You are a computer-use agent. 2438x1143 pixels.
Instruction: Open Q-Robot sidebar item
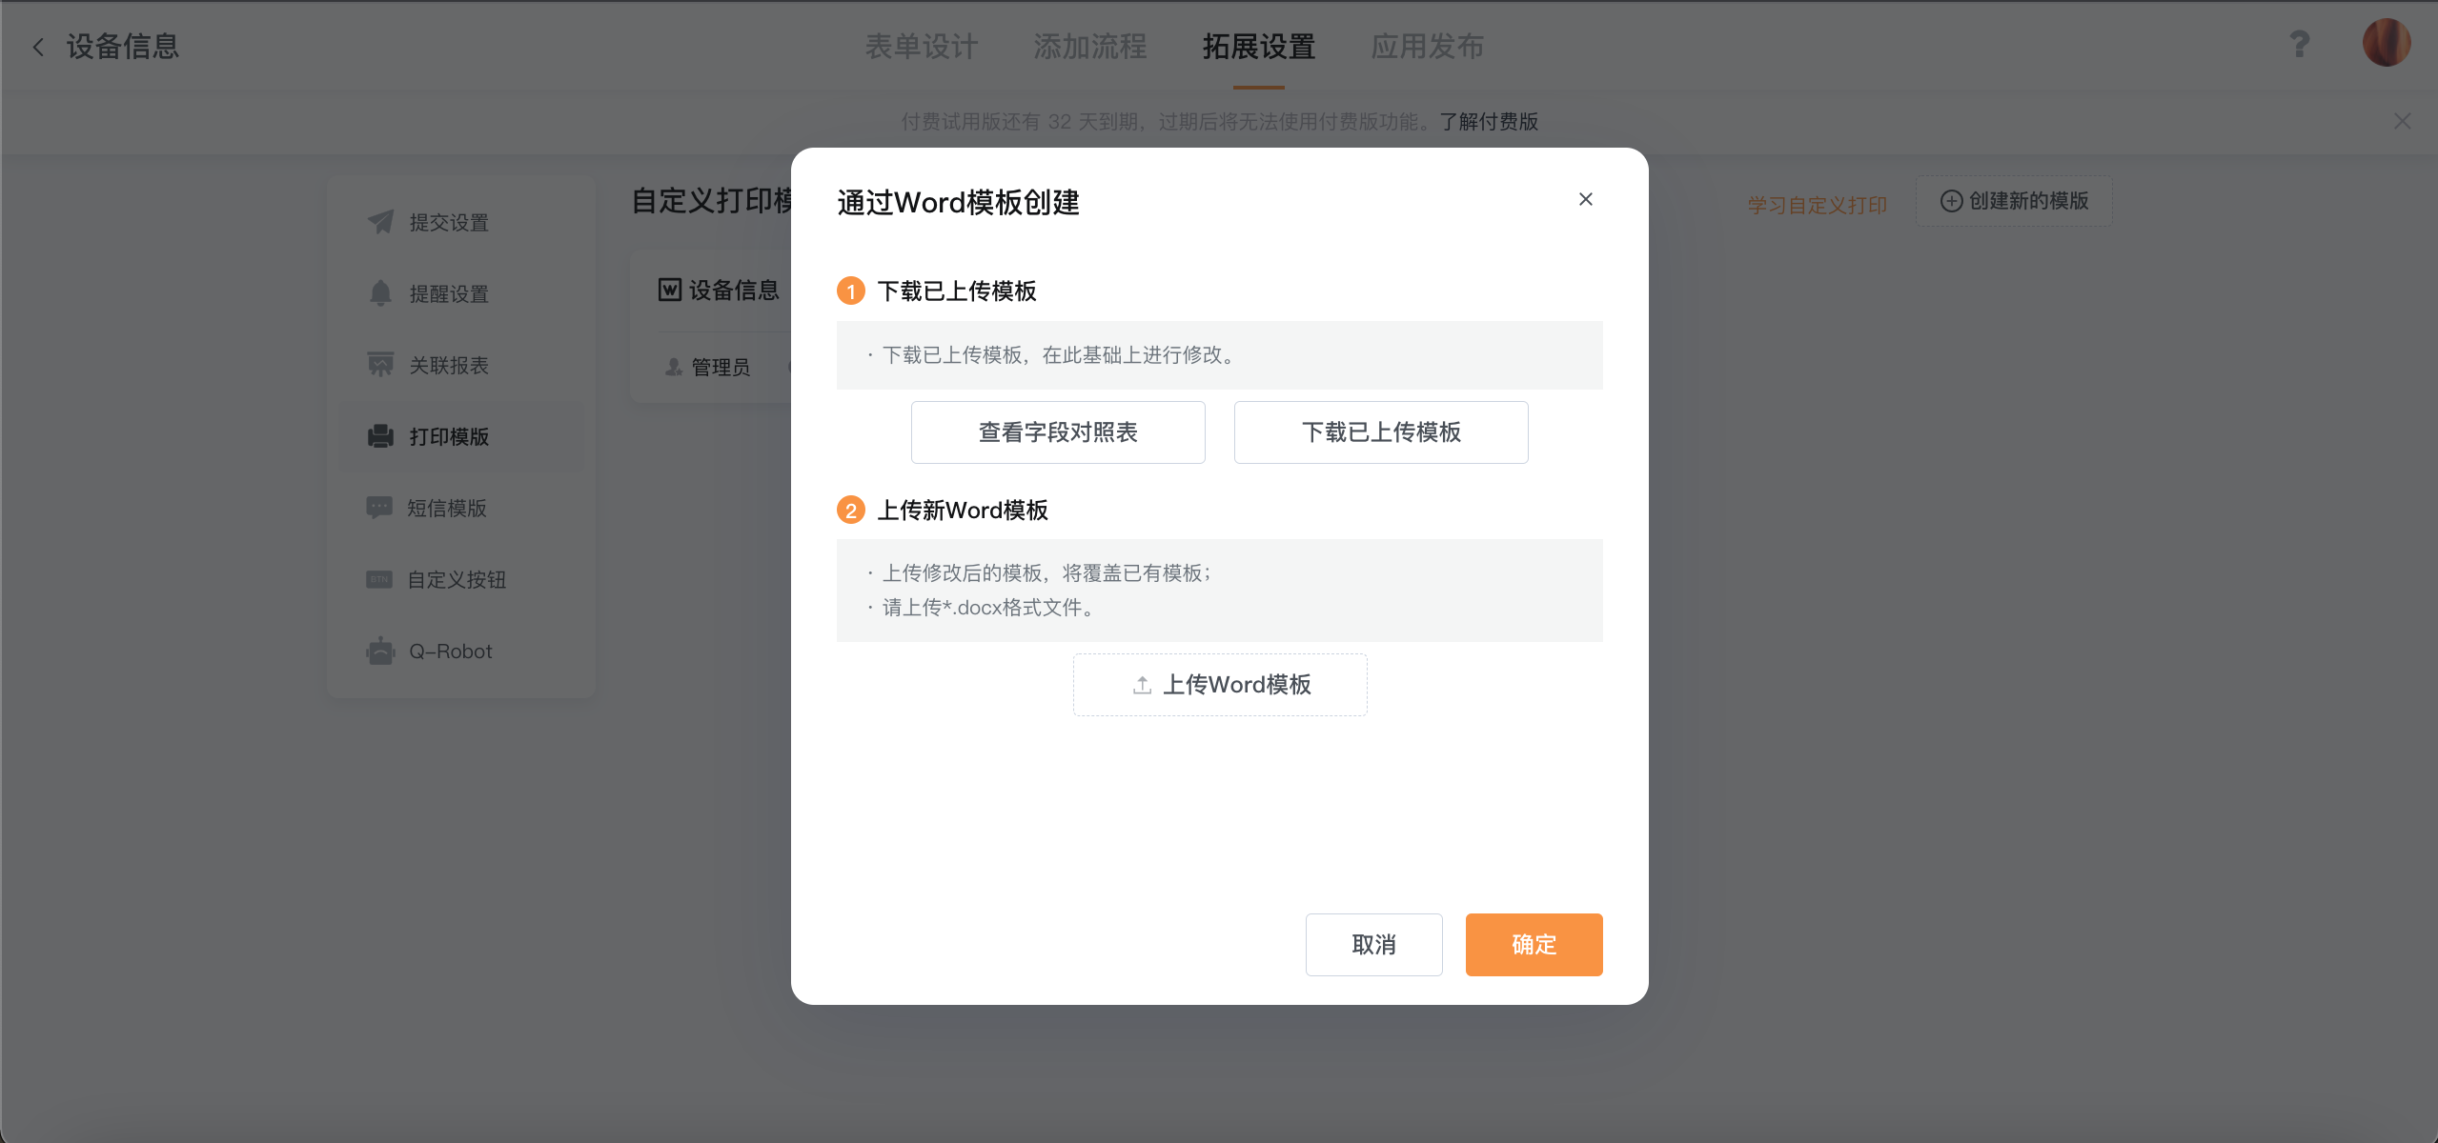[x=461, y=651]
